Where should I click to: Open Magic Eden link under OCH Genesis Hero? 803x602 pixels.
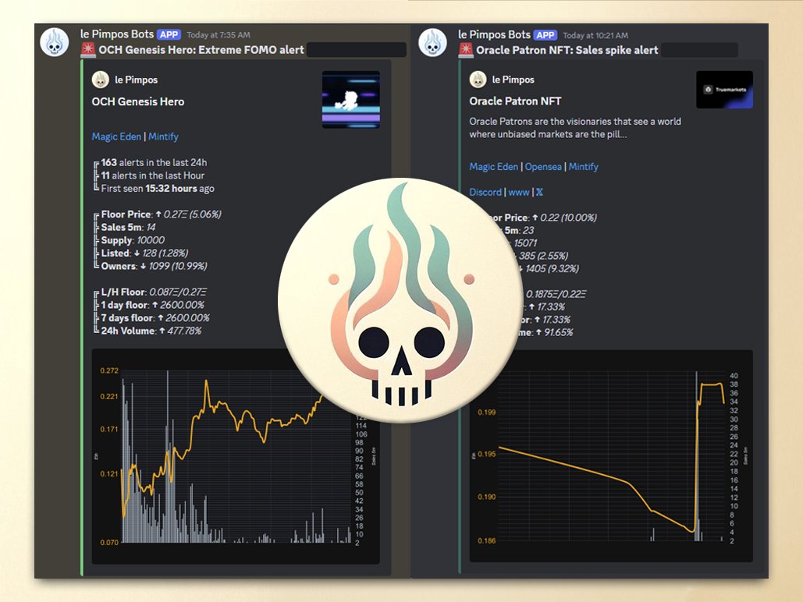pyautogui.click(x=116, y=136)
